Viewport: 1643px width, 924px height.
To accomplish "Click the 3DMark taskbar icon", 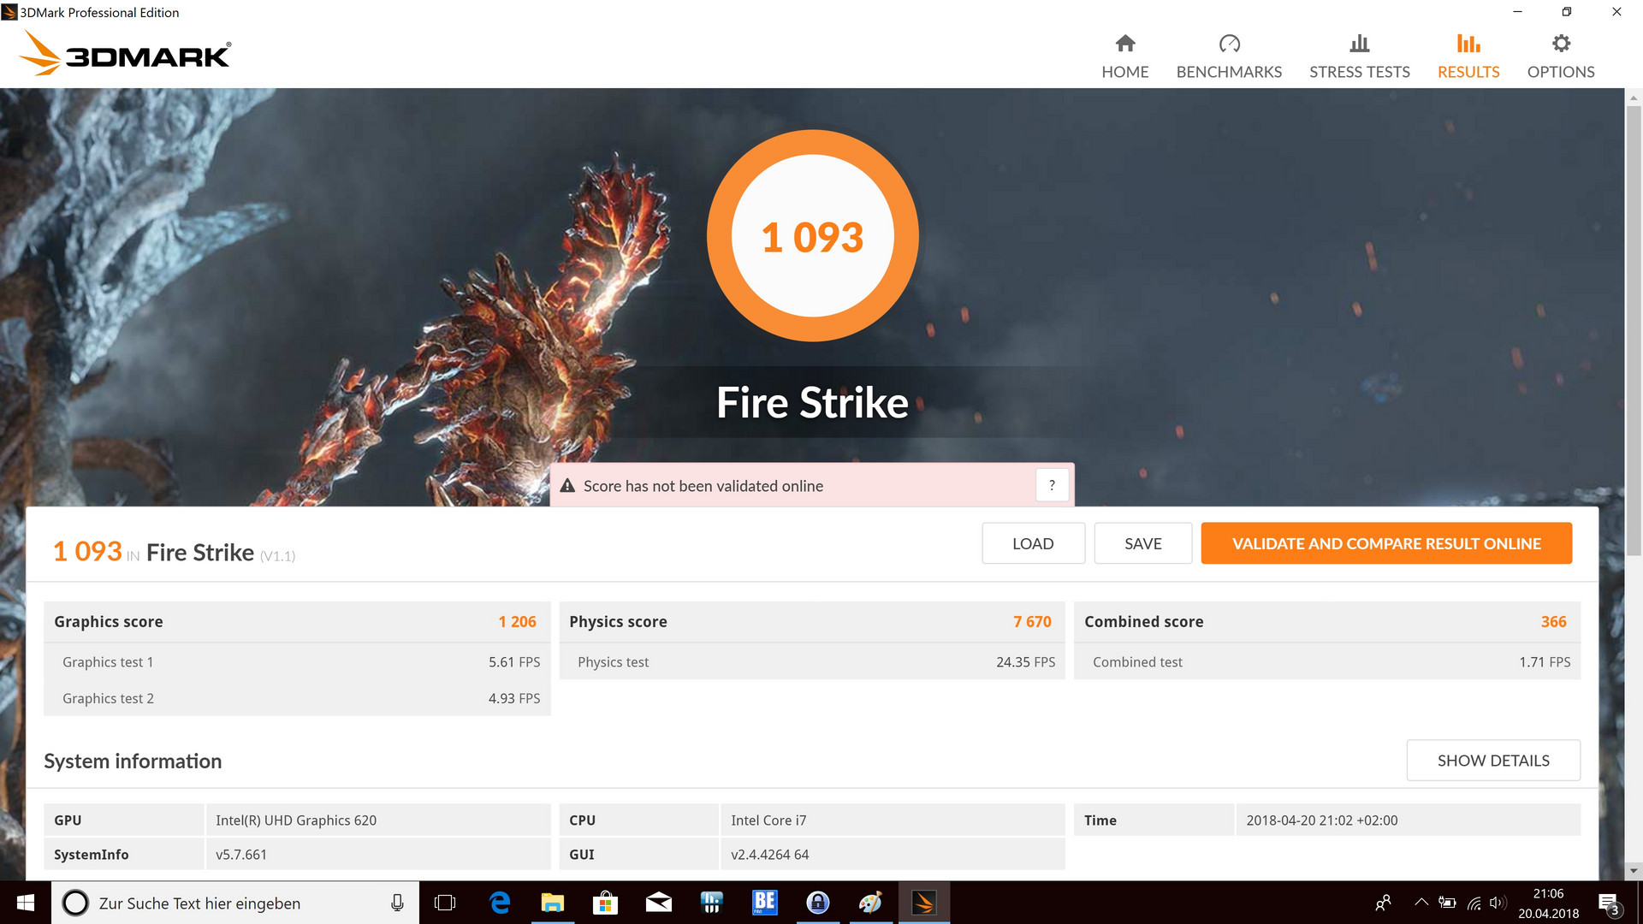I will (923, 903).
